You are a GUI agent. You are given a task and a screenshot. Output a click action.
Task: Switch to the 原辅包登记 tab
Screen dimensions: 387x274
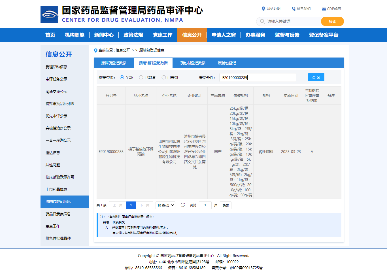click(227, 63)
